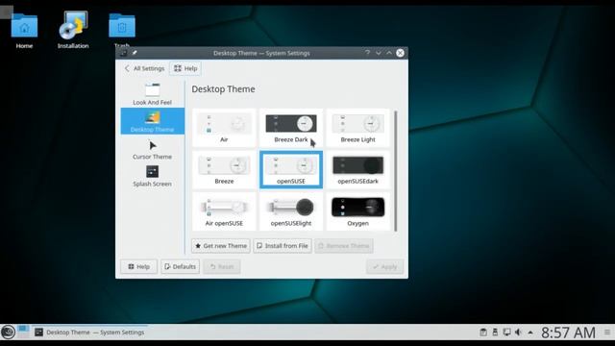Select the Oxygen theme

tap(358, 211)
